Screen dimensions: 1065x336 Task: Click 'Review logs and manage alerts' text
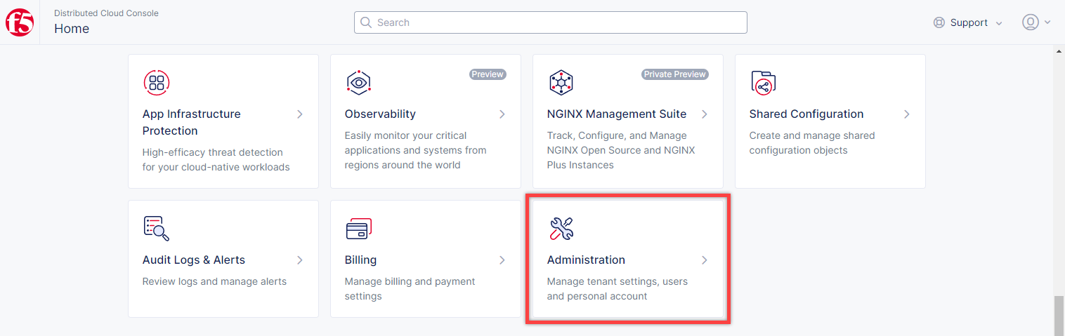(215, 281)
